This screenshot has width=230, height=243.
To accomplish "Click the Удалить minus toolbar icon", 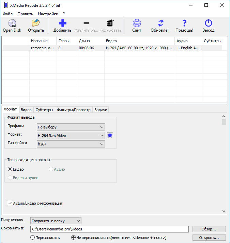I will tap(86, 26).
